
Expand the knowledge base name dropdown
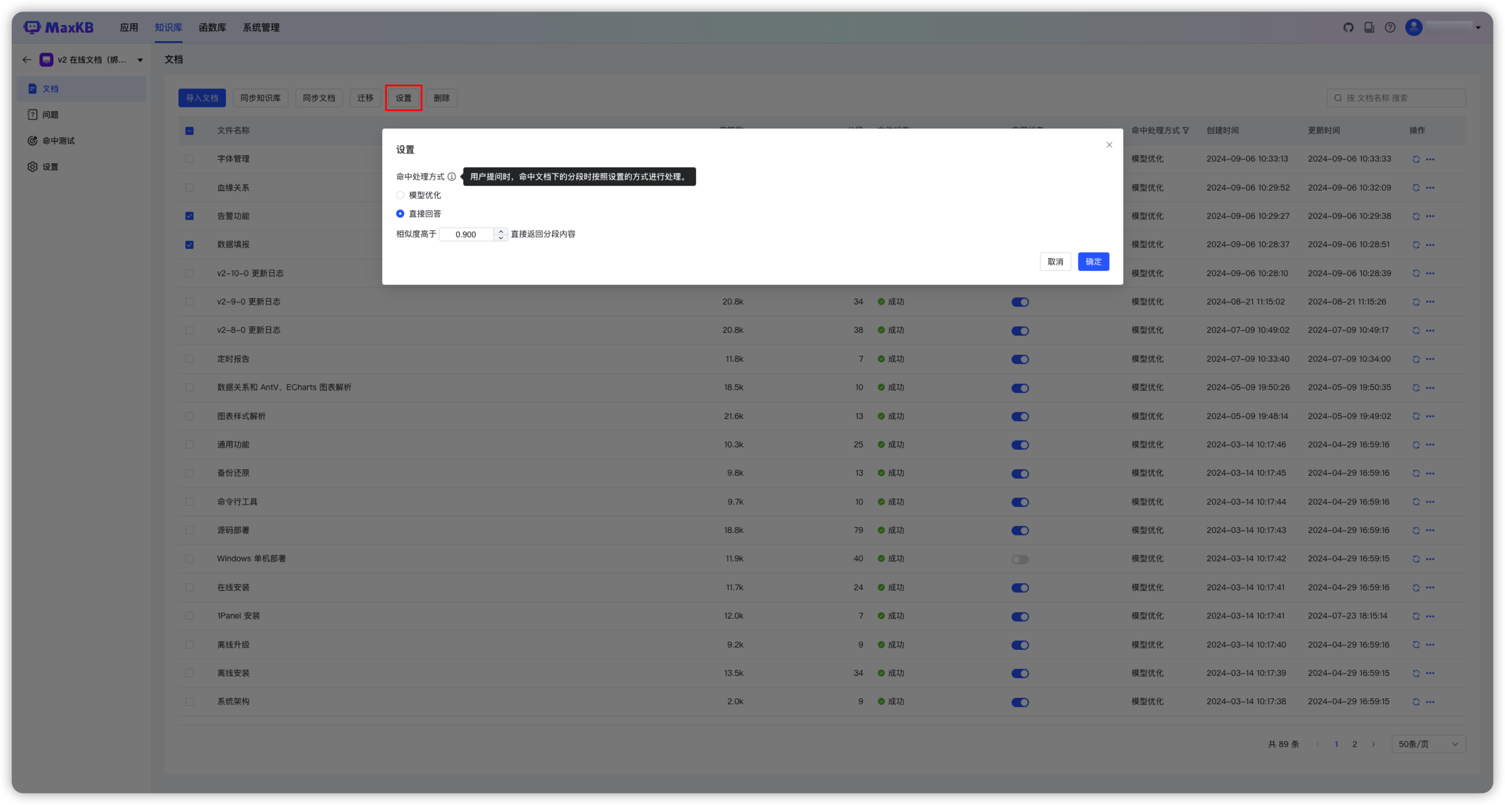click(x=140, y=60)
